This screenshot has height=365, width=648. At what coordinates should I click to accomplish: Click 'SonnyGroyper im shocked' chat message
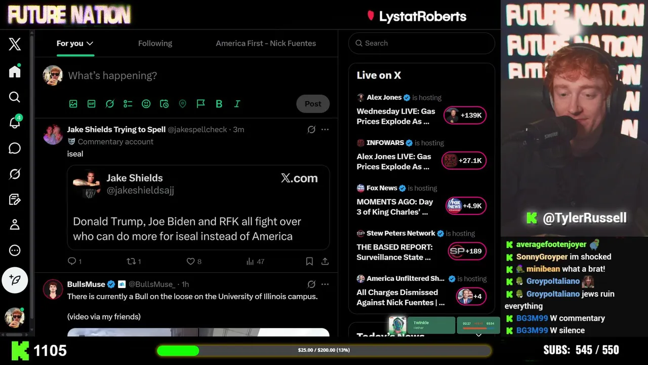558,257
